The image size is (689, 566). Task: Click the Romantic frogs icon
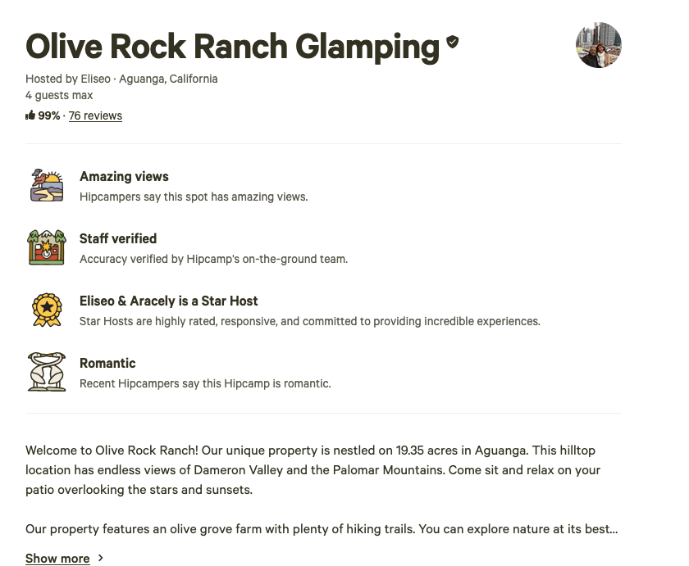point(46,372)
